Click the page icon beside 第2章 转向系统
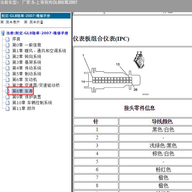Viewport: 192px width, 192px height. coord(8,57)
